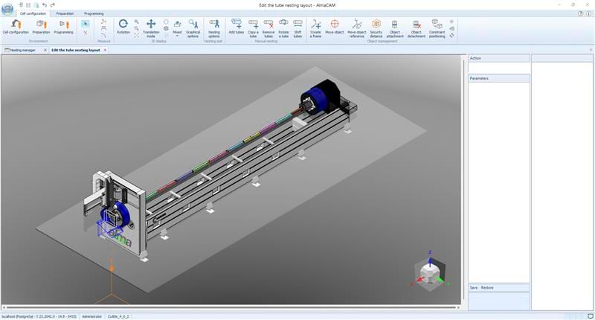
Task: Open the Programming ribbon tab
Action: 94,13
